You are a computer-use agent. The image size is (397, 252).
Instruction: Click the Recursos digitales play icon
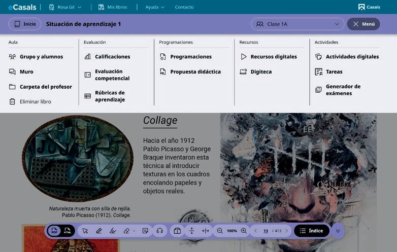244,57
